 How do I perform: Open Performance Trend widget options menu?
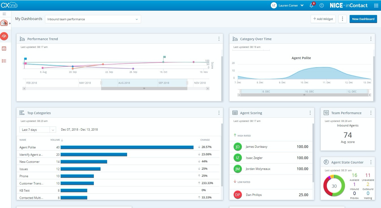tap(219, 39)
